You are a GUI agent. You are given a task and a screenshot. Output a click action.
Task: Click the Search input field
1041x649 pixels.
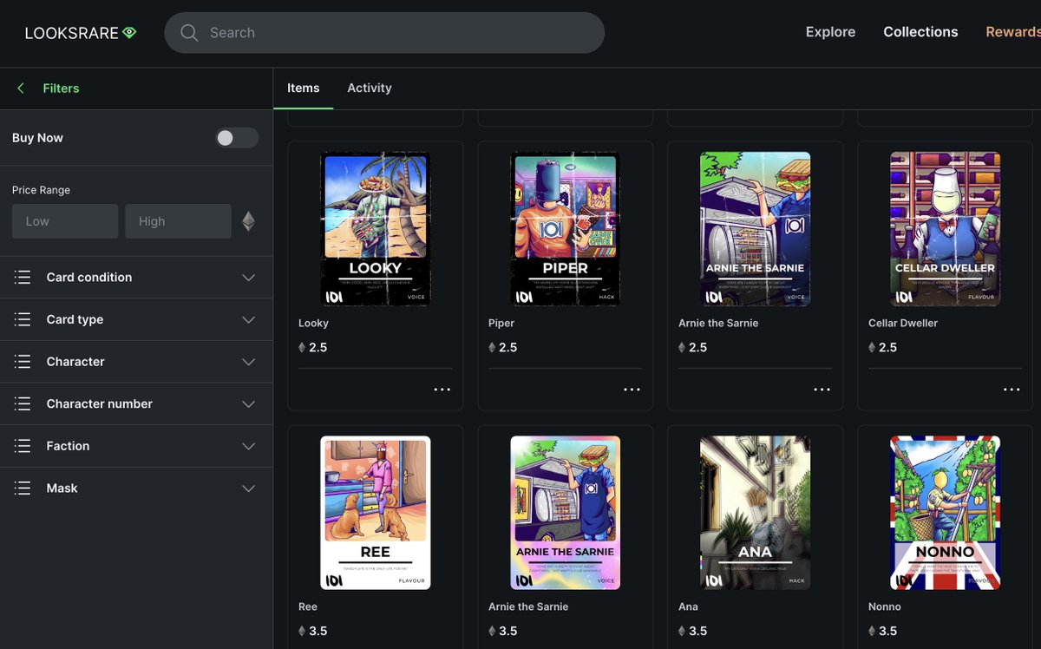click(x=384, y=33)
